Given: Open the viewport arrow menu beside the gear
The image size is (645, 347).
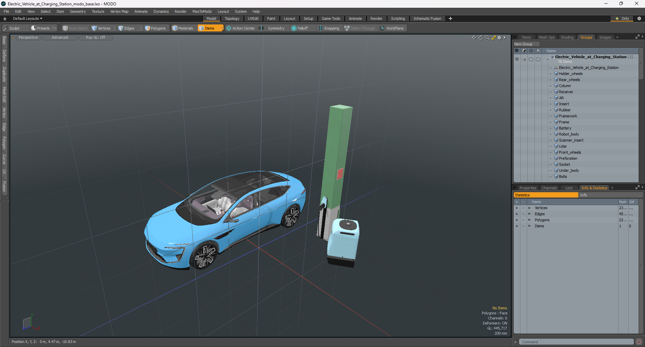Looking at the screenshot, I should 505,38.
